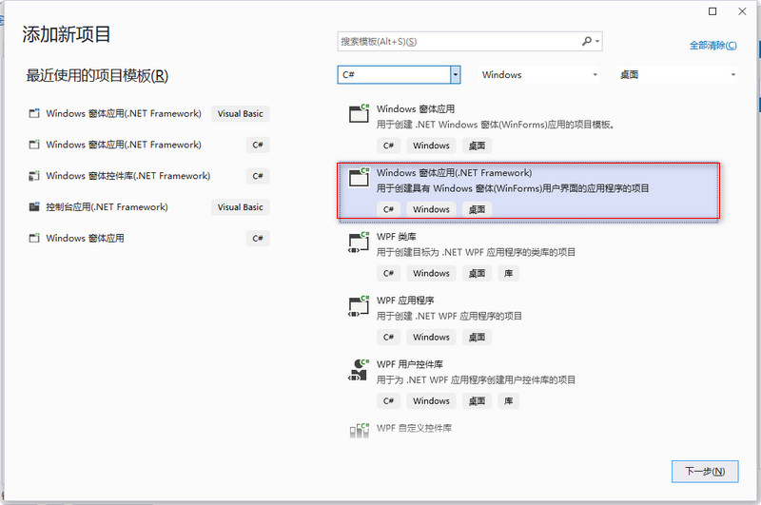Viewport: 761px width, 505px height.
Task: Click C# tag under first Windows 窗体应用 template
Action: 388,146
